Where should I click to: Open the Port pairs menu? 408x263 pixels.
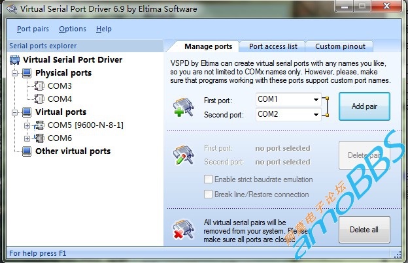point(33,29)
